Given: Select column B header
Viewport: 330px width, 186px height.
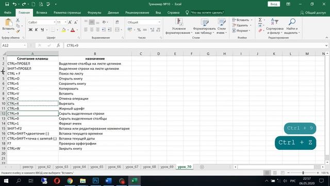Looking at the screenshot, I should 95,54.
